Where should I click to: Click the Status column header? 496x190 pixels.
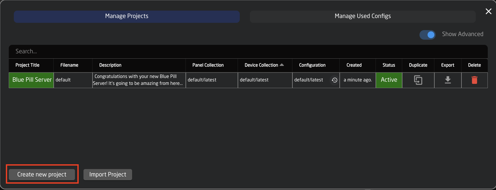click(389, 65)
